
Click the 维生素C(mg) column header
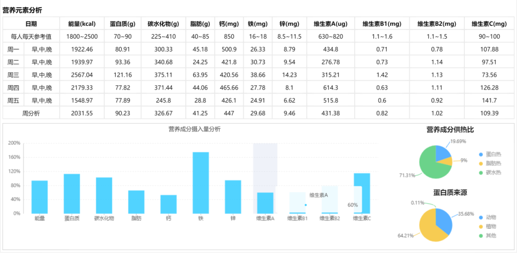tap(489, 24)
